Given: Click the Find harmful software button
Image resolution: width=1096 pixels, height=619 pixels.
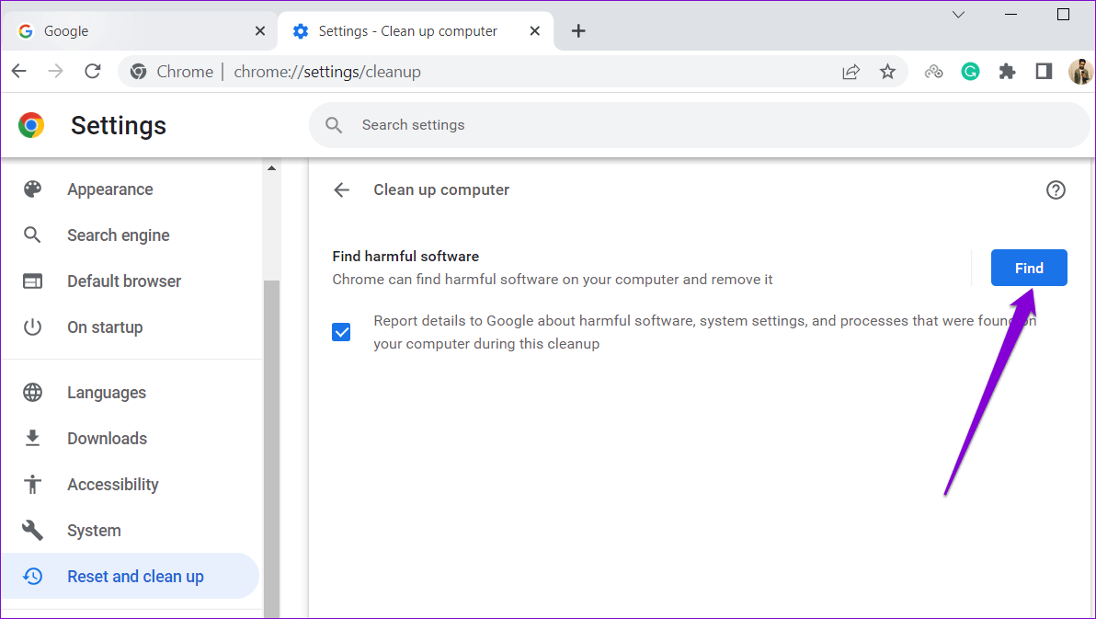Looking at the screenshot, I should (1029, 268).
